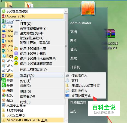Select 剪切(T) in context menu
The width and height of the screenshot is (127, 123).
tap(25, 81)
